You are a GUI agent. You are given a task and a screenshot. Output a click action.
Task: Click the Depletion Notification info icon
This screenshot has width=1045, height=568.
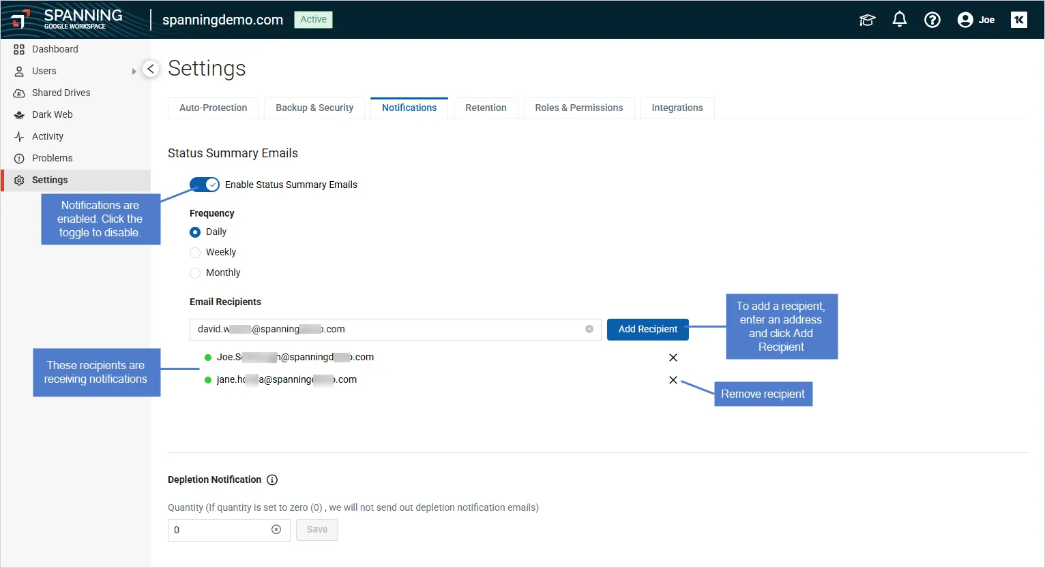(x=272, y=479)
